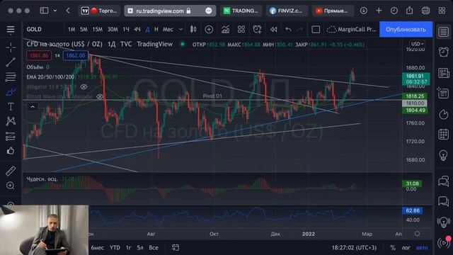Open the economic calendar panel
The width and height of the screenshot is (453, 255).
click(444, 135)
